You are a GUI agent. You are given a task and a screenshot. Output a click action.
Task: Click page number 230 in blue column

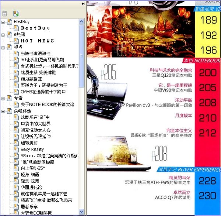coord(207,196)
